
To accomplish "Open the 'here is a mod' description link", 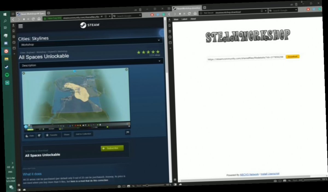I will [89, 181].
